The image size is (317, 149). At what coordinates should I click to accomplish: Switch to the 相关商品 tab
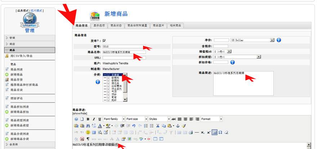tap(175, 25)
